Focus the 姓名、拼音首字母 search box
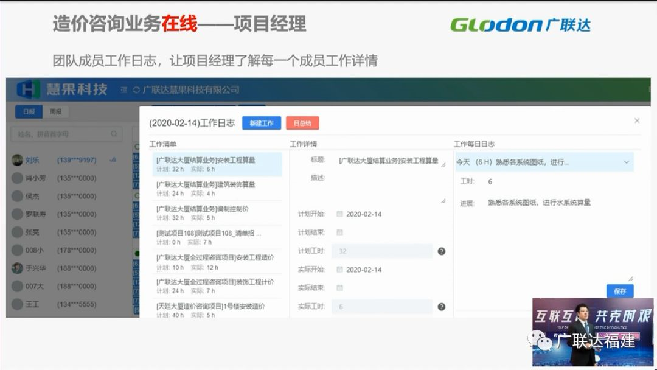 pos(66,134)
